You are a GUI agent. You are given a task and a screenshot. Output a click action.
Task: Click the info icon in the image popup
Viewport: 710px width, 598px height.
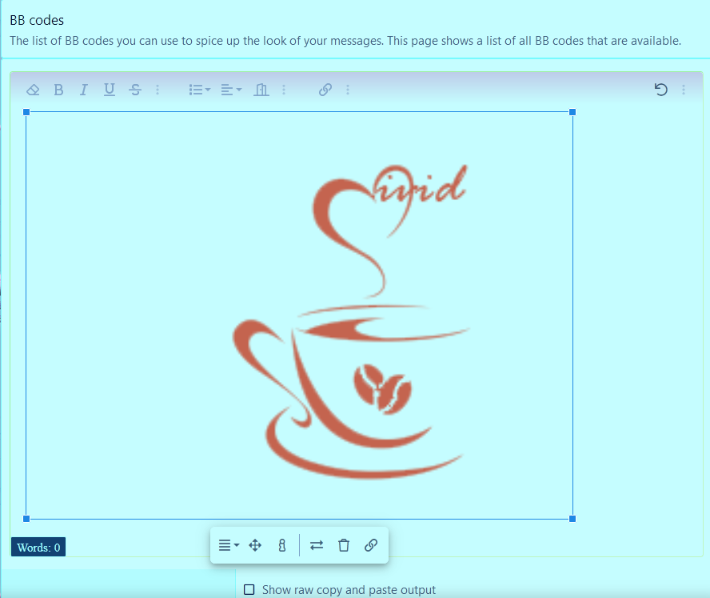[x=282, y=545]
